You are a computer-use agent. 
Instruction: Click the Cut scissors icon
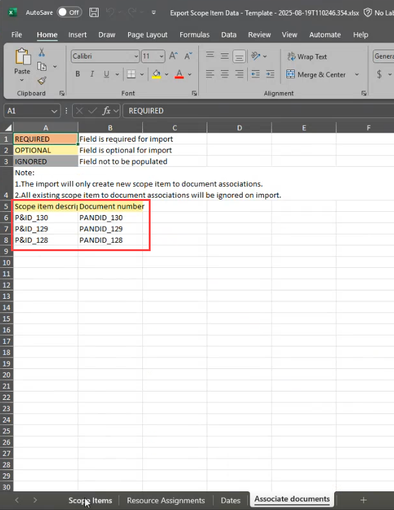click(x=42, y=53)
